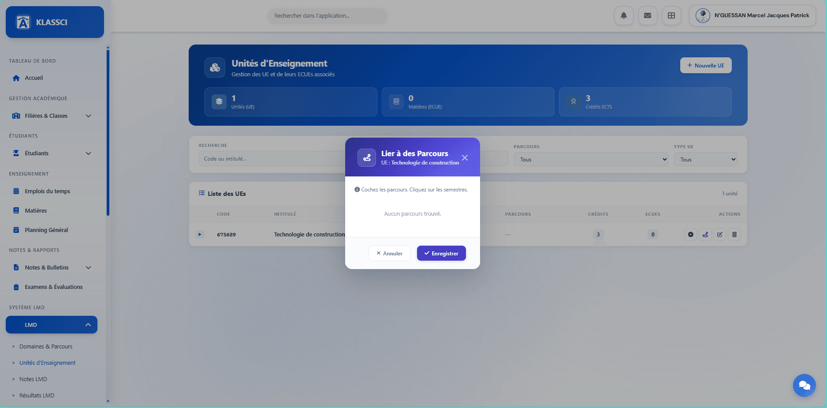The image size is (827, 408).
Task: Click the application search field
Action: click(x=327, y=16)
